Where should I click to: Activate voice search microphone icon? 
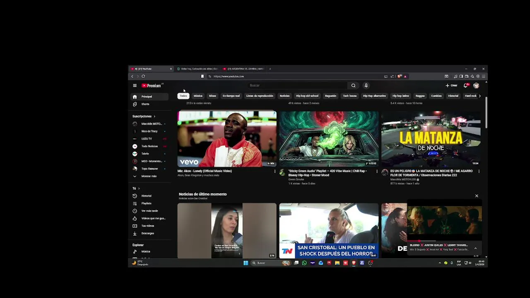pyautogui.click(x=366, y=86)
